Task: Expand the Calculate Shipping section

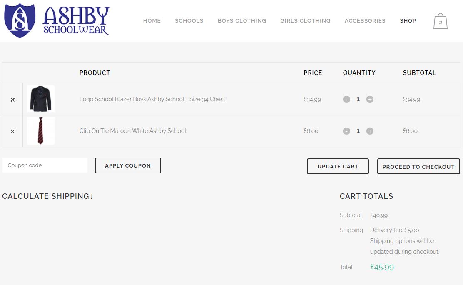Action: pos(47,196)
